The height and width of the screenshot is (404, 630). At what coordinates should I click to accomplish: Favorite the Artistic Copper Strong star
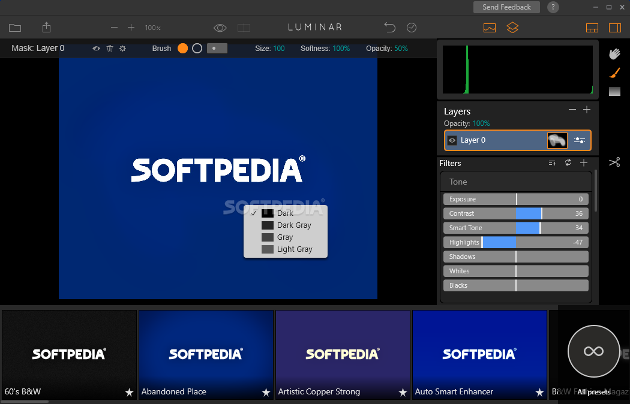(403, 392)
